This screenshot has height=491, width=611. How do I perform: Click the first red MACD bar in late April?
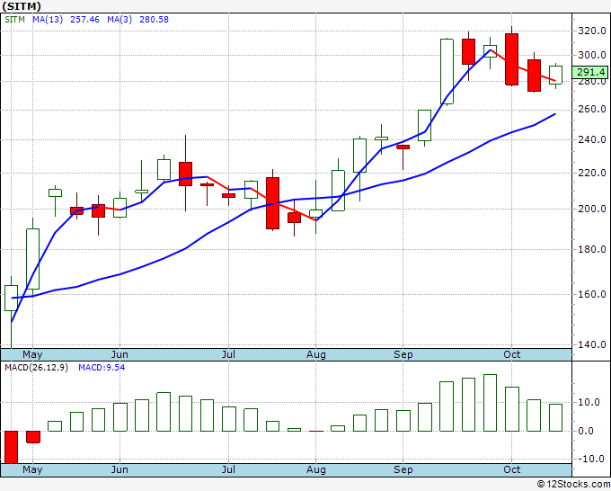click(11, 447)
